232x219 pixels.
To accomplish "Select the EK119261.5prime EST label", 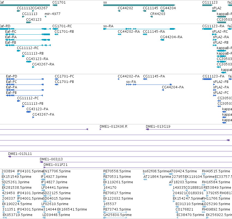I will (118, 182).
